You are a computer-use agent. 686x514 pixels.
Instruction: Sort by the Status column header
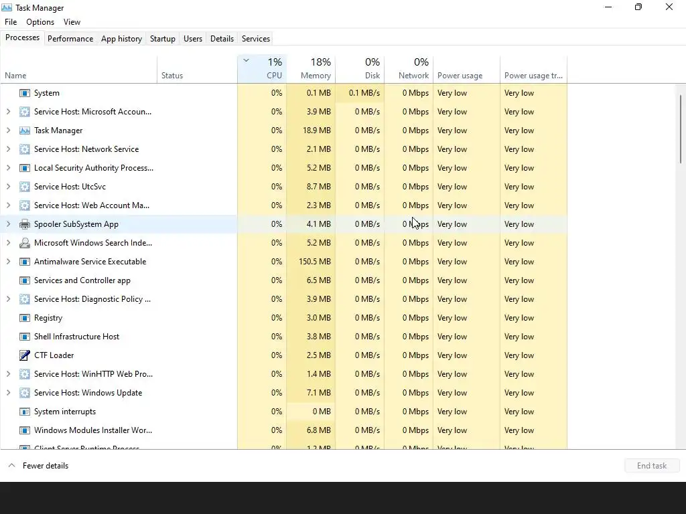coord(198,69)
